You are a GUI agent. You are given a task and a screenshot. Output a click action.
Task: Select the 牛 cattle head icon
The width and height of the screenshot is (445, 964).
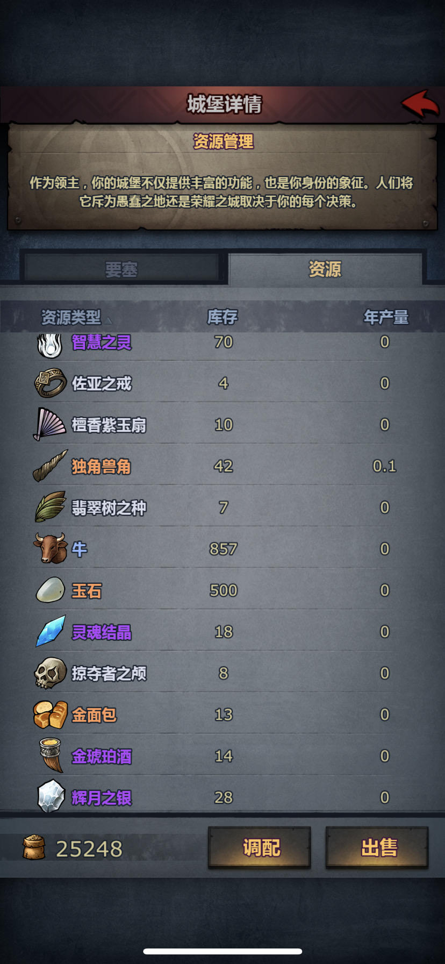(51, 548)
